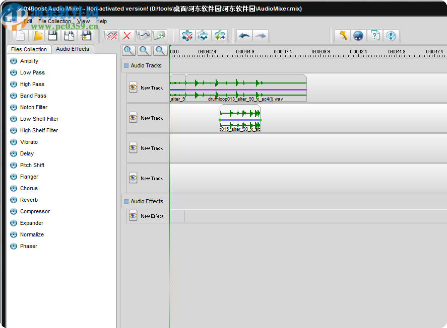
Task: Switch to the Files Collection tab
Action: click(29, 49)
